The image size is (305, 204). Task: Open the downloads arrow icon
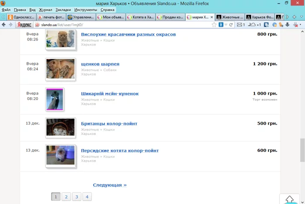(287, 25)
